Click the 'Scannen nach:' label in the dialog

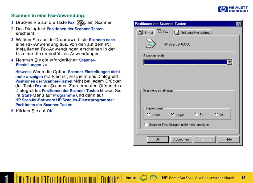[x=154, y=56]
